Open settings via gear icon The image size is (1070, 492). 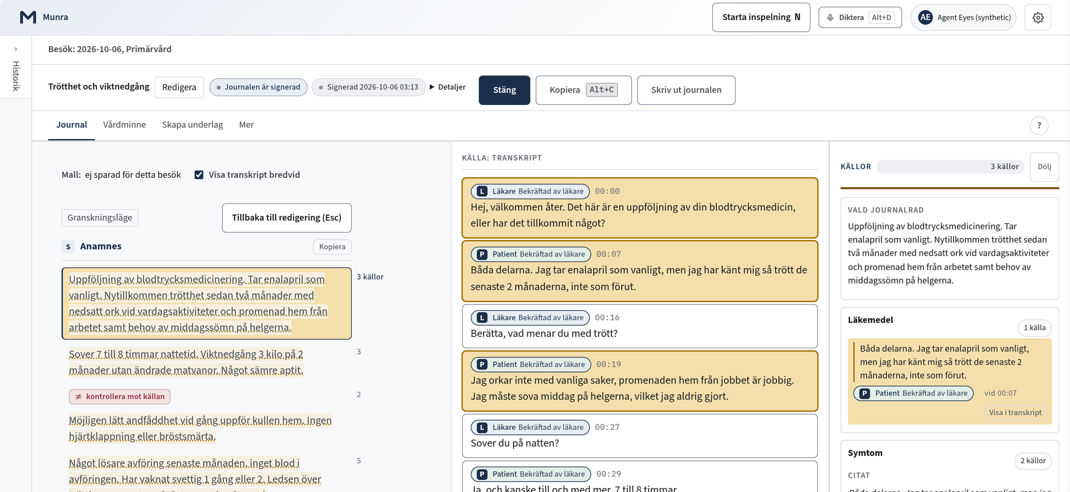1038,17
